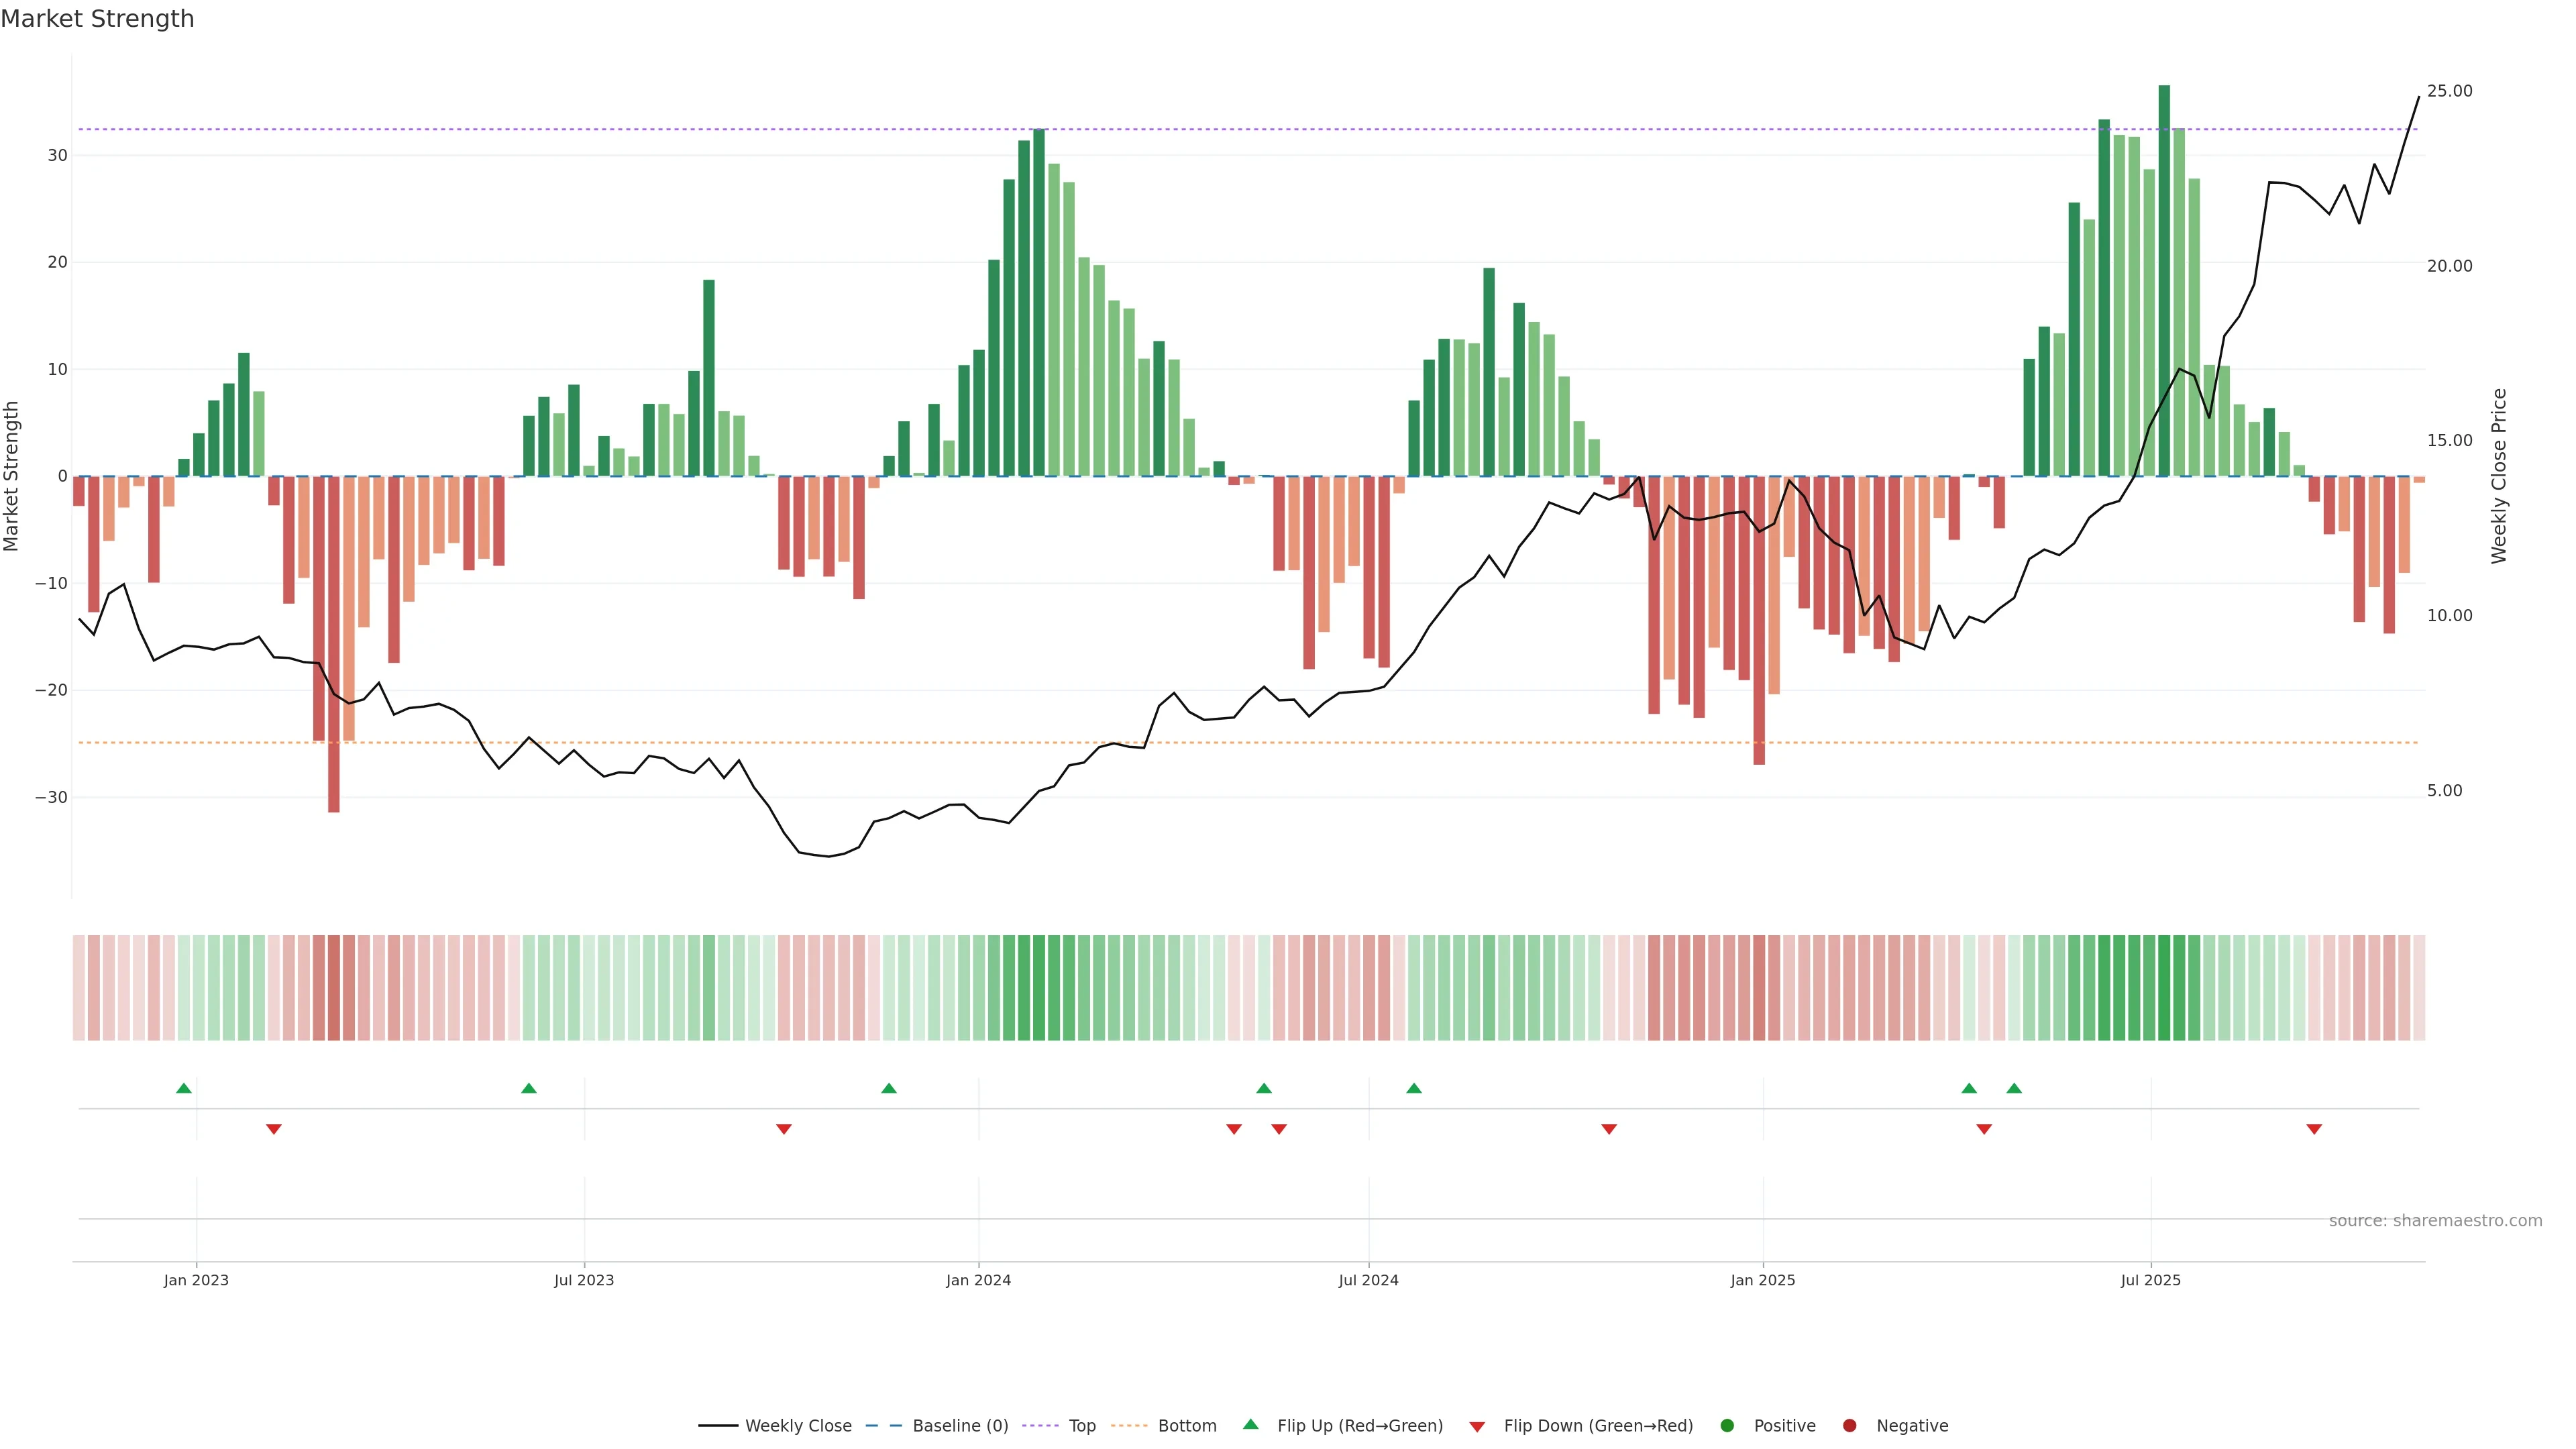Click the first green flip-up marker near Jan 2023
This screenshot has height=1449, width=2576.
[x=184, y=1088]
